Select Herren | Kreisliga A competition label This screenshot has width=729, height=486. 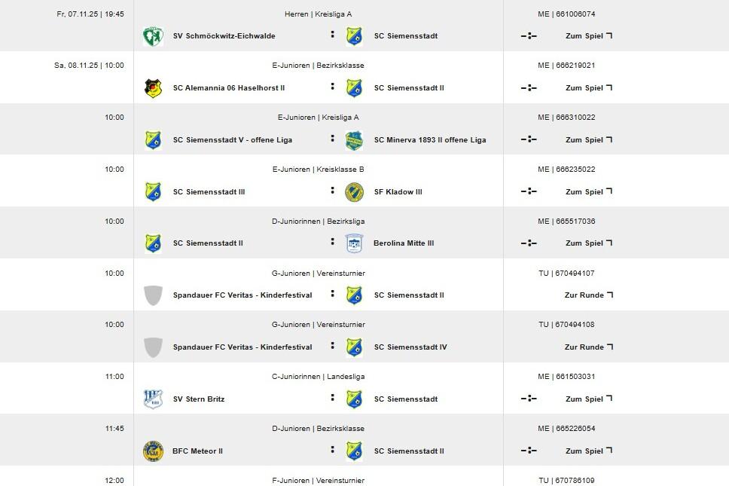coord(318,14)
